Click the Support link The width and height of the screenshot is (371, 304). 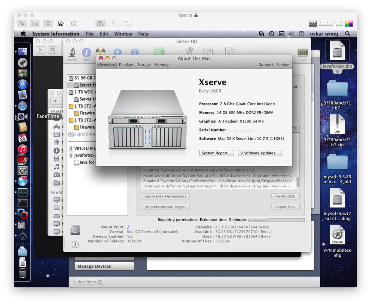266,65
